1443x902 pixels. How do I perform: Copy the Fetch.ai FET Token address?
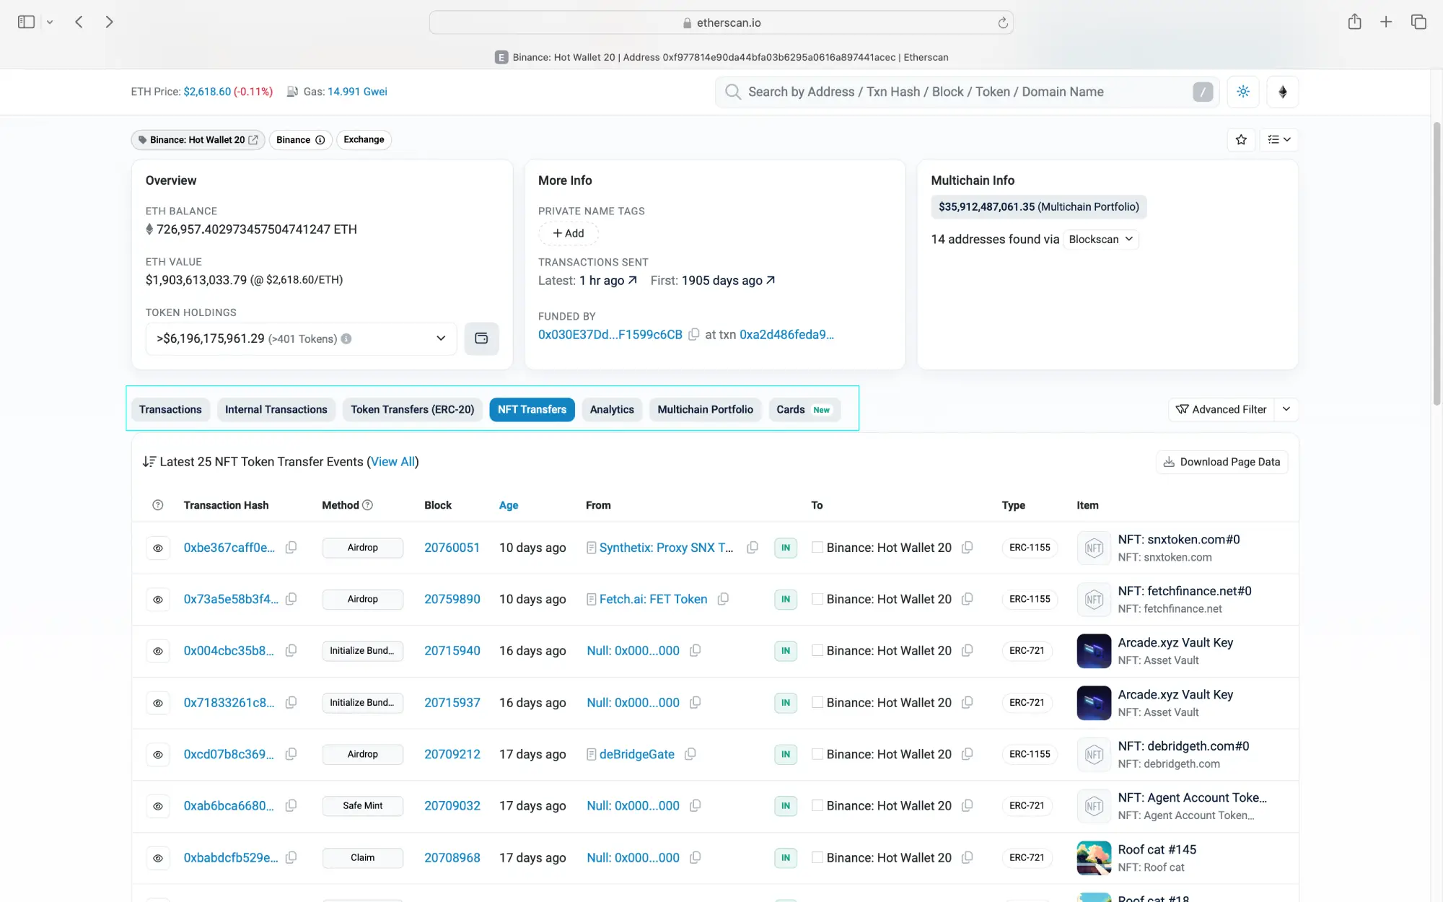pyautogui.click(x=723, y=599)
